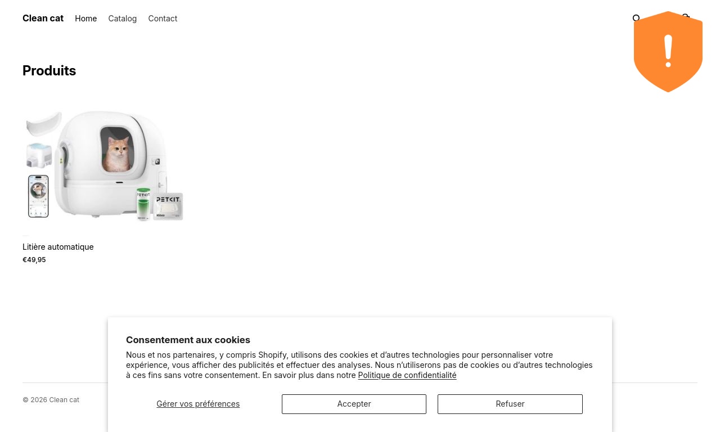Click the Produits section heading
The height and width of the screenshot is (432, 720).
(x=49, y=71)
